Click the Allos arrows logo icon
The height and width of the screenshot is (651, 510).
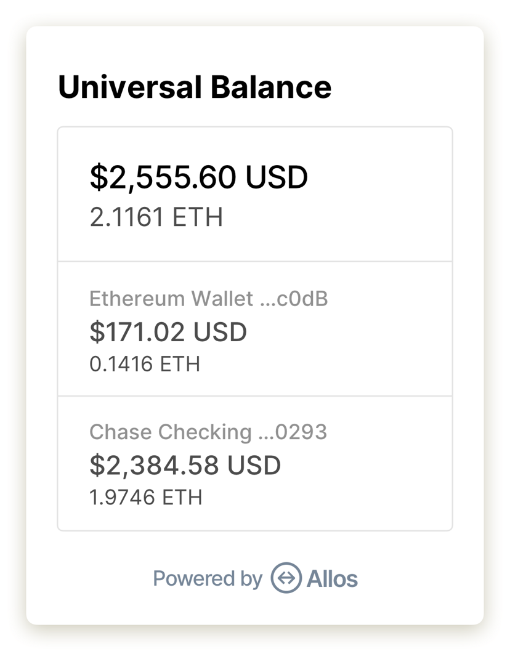point(286,578)
